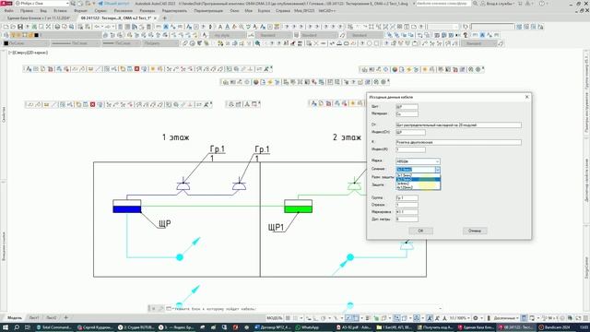Open the Файл menu
Image resolution: width=590 pixels, height=332 pixels.
point(9,11)
